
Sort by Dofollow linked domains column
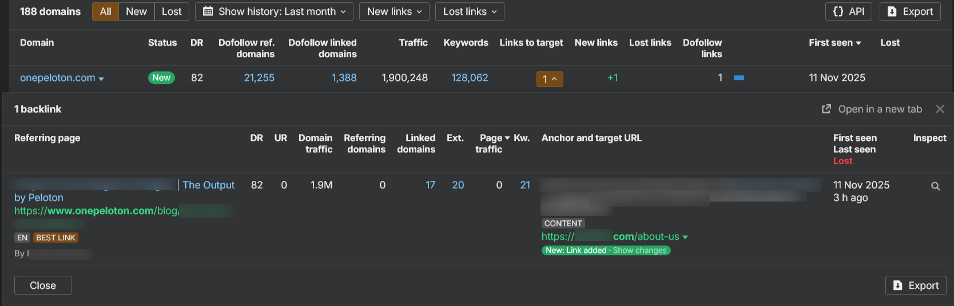(x=323, y=48)
